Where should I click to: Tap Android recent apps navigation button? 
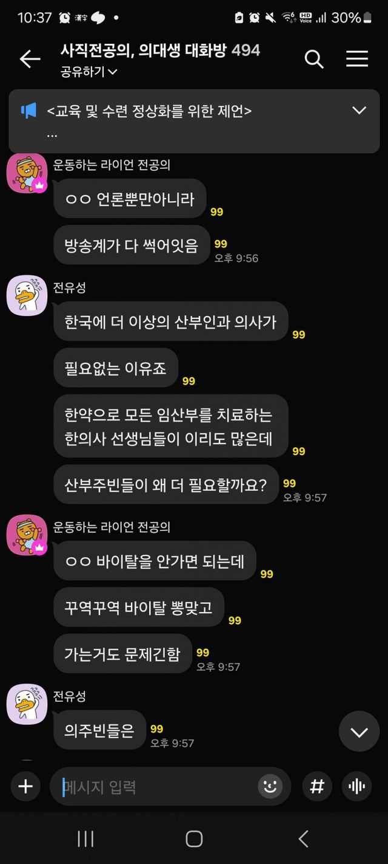coord(85,839)
